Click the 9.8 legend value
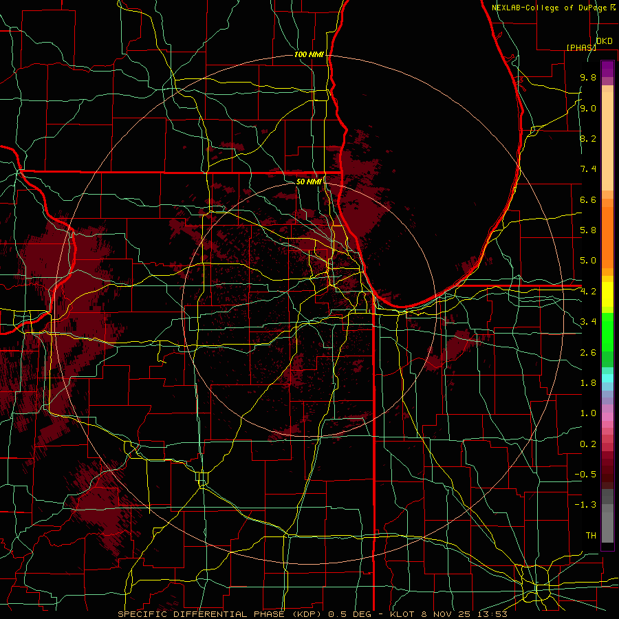This screenshot has height=619, width=619. coord(588,77)
